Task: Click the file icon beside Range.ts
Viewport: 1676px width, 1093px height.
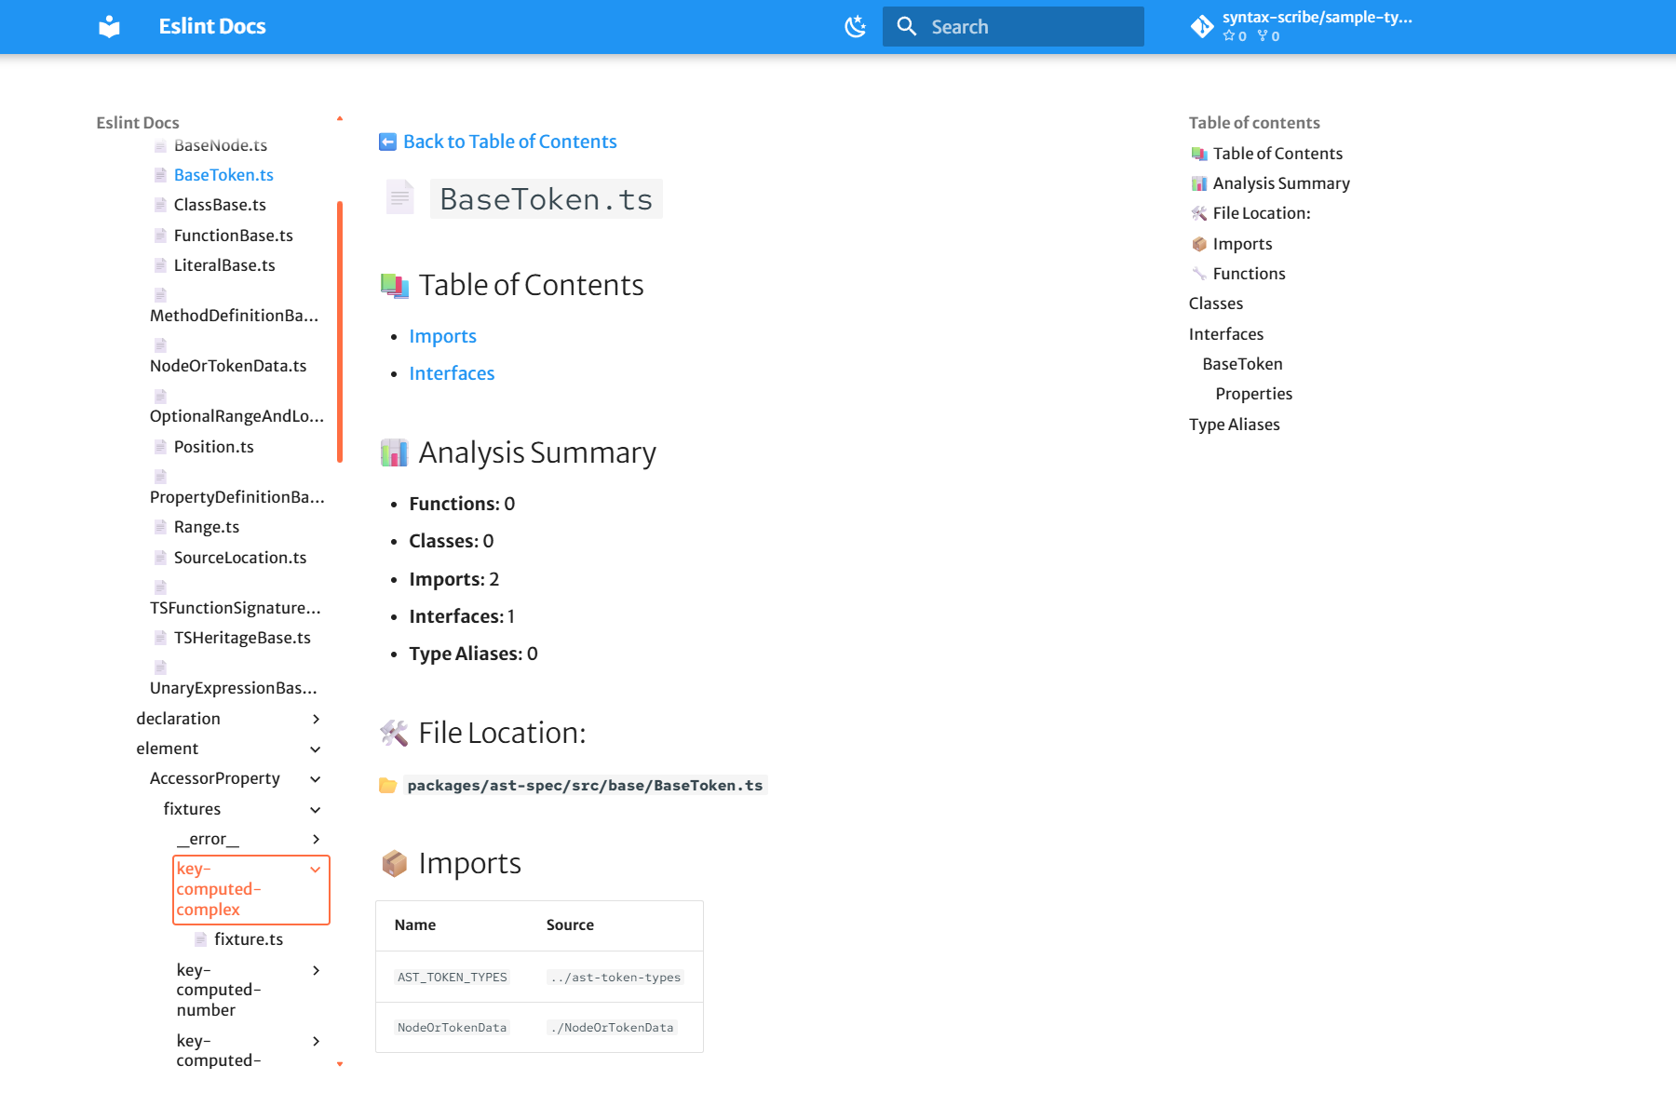Action: [160, 527]
